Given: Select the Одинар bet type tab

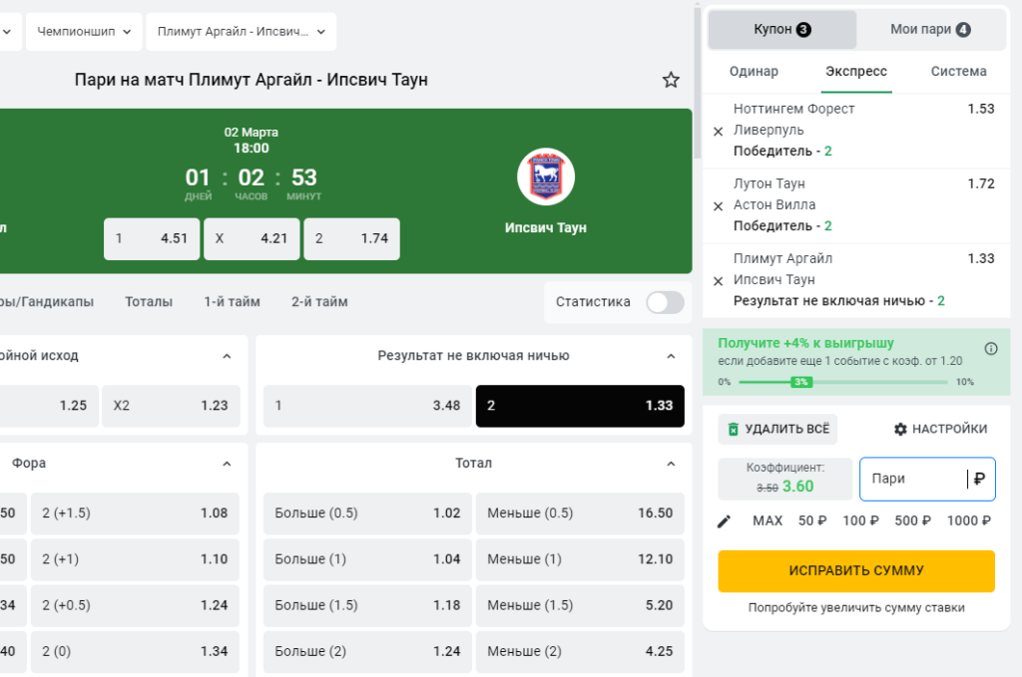Looking at the screenshot, I should click(x=754, y=72).
